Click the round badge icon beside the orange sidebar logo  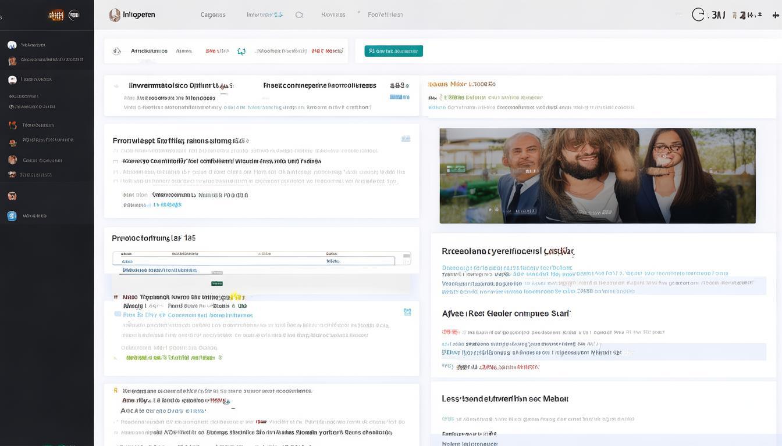(x=74, y=16)
